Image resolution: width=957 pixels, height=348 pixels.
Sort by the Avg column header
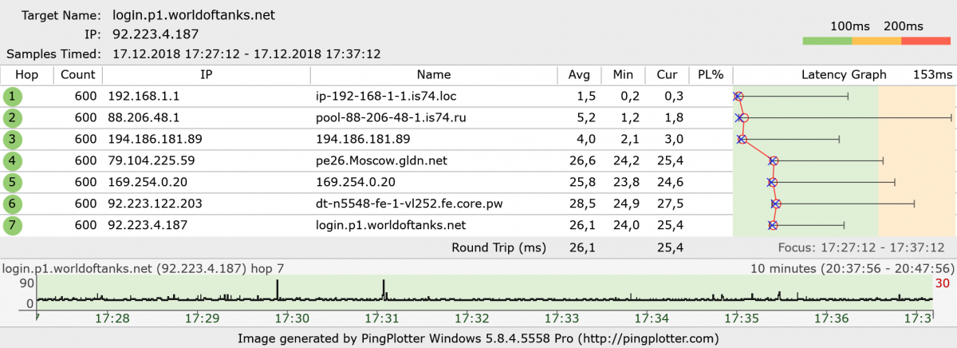579,75
